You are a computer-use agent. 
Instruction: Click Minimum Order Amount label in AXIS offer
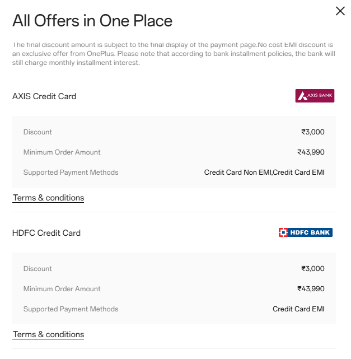(x=62, y=152)
